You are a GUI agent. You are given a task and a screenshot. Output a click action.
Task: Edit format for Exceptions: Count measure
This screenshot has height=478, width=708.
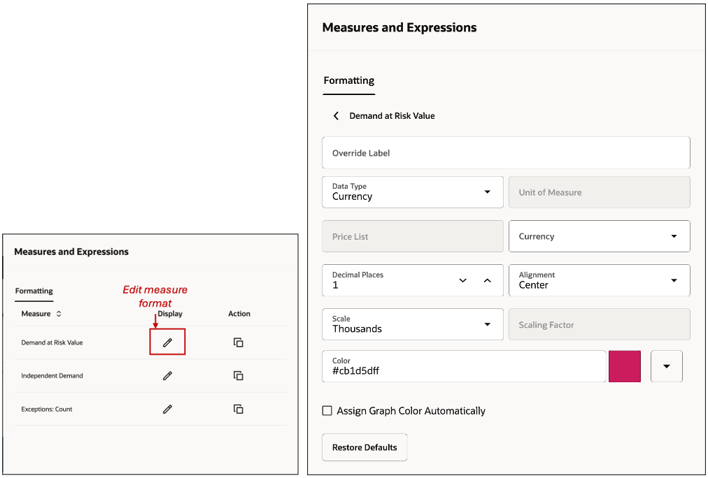pos(167,409)
